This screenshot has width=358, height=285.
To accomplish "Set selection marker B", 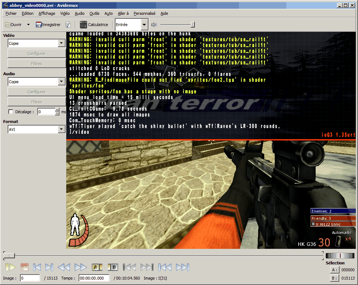I will [113, 267].
